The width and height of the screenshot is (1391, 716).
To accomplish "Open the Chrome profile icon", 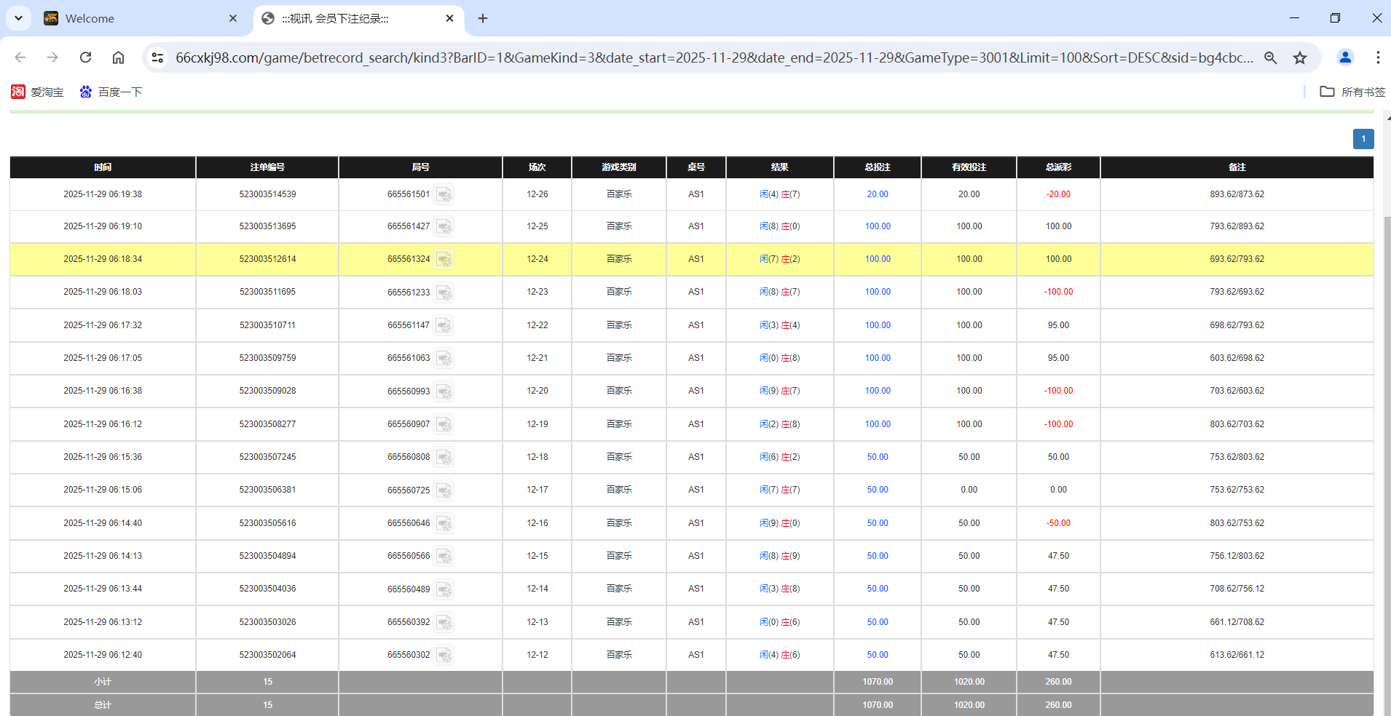I will pyautogui.click(x=1344, y=57).
